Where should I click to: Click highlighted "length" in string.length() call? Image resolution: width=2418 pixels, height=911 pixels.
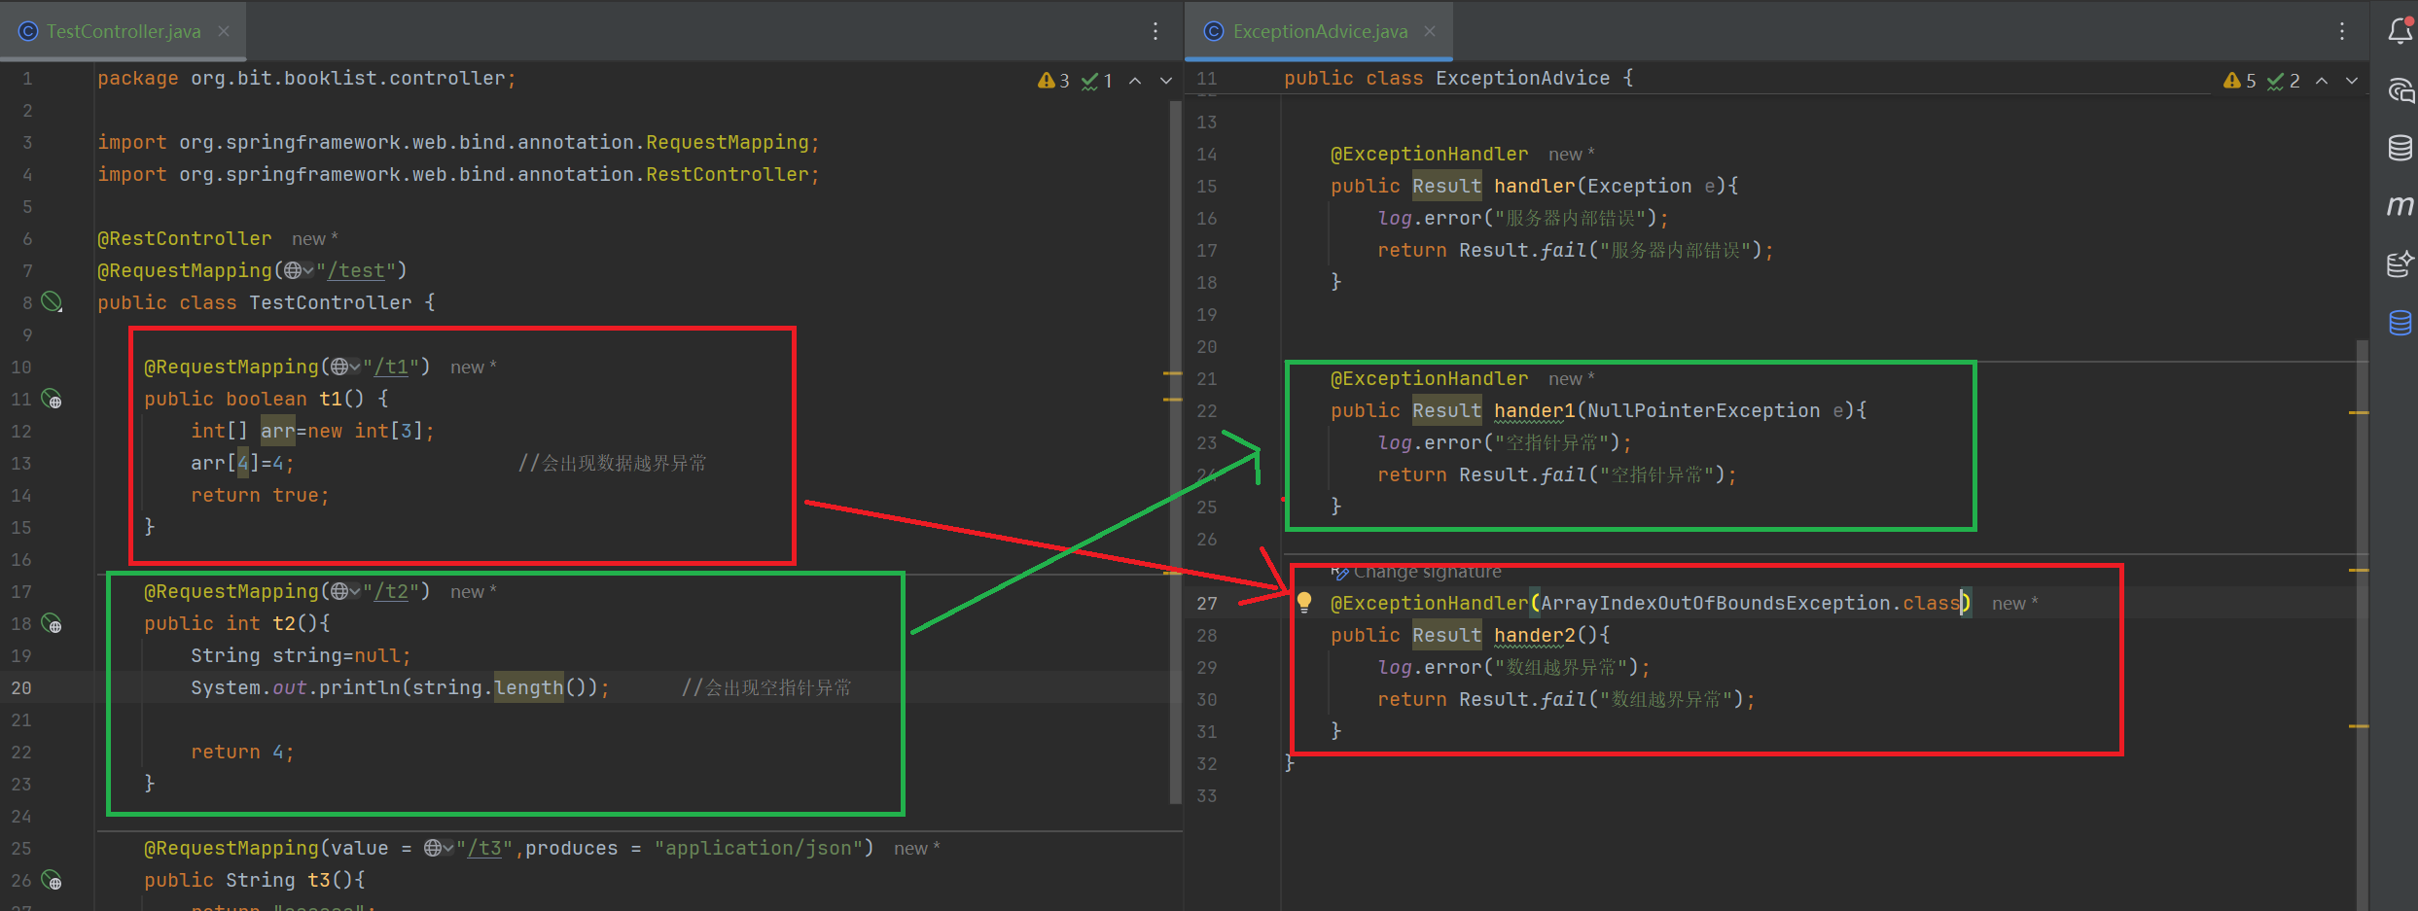[x=528, y=687]
